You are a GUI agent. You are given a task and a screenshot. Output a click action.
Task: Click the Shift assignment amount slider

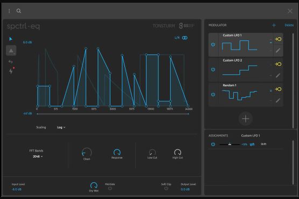point(230,144)
